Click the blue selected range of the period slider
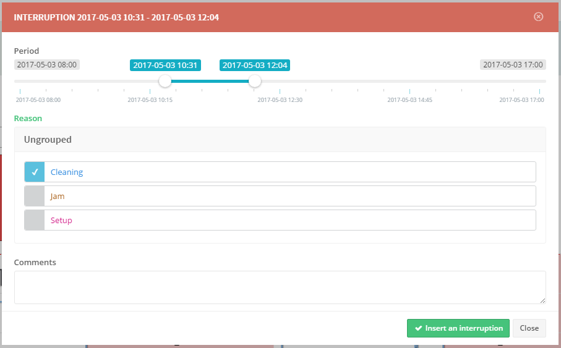 (210, 81)
